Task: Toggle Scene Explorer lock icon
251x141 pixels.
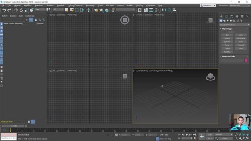Action: click(36, 20)
